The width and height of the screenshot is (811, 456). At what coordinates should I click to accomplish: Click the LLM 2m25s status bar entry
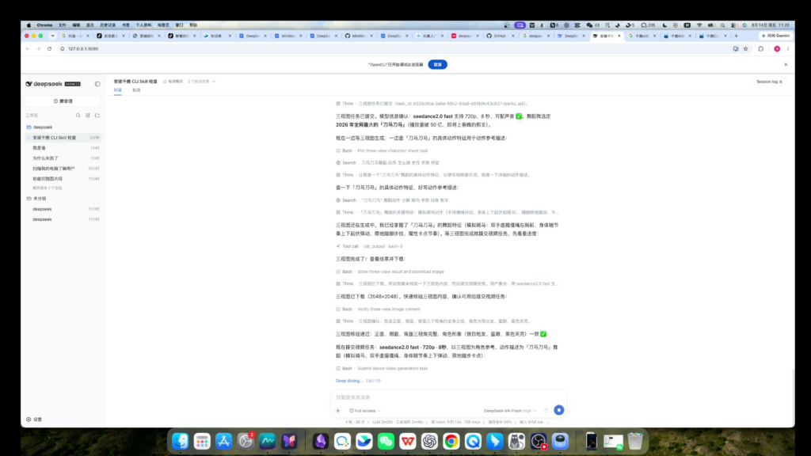coord(383,422)
